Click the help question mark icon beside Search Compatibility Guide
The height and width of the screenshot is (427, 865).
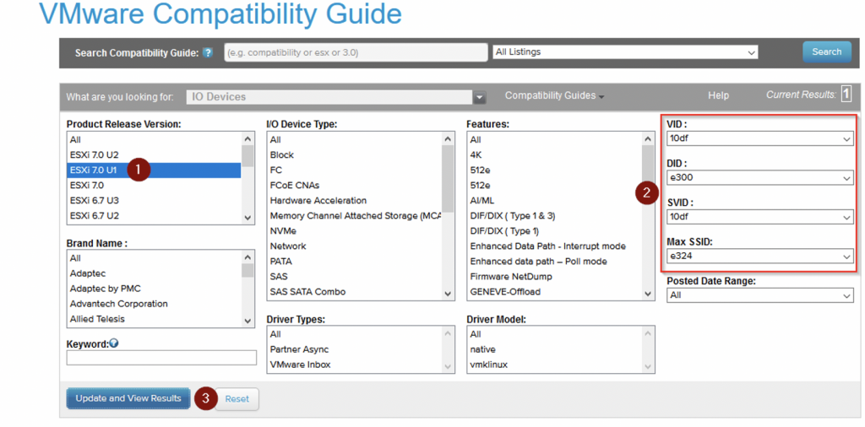[x=208, y=53]
